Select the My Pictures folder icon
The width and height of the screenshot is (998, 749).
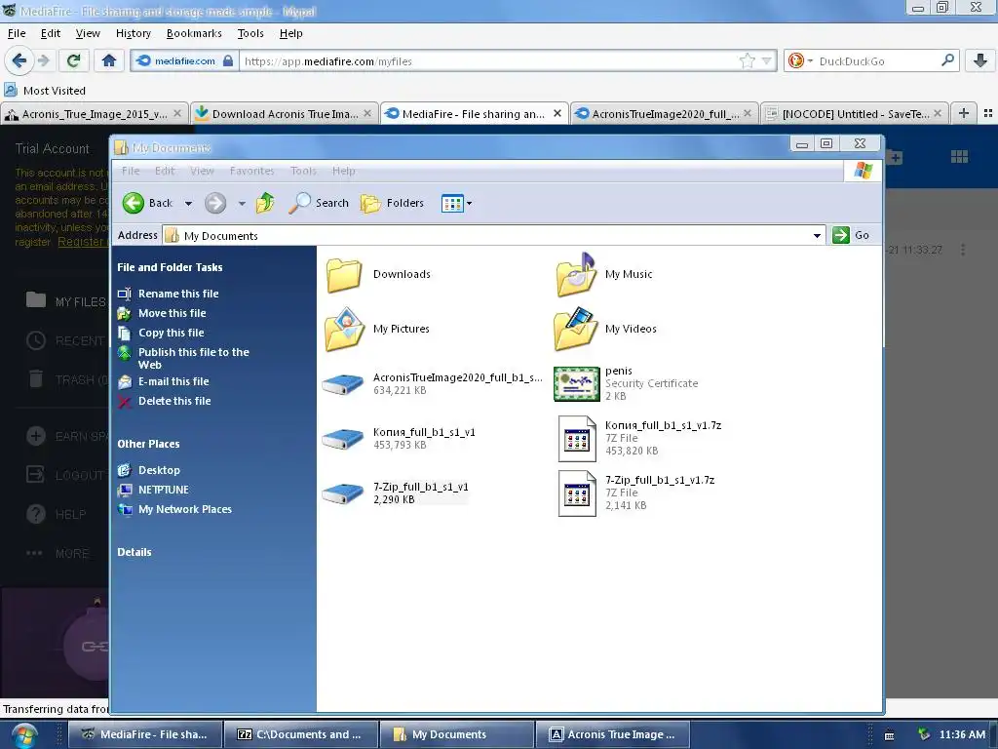[344, 330]
